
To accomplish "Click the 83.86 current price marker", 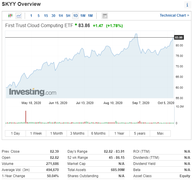I will coord(179,37).
